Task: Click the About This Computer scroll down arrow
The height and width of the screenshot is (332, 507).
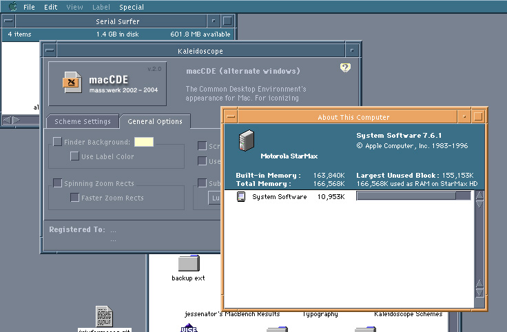Action: tap(480, 284)
